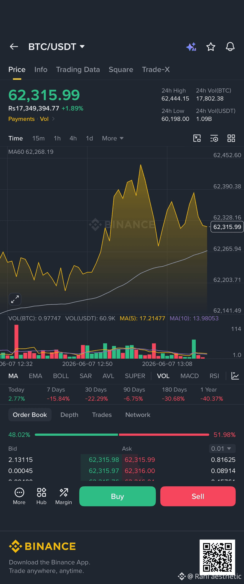Open the BTC/USDT pair selector dropdown
244x584 pixels.
(57, 47)
